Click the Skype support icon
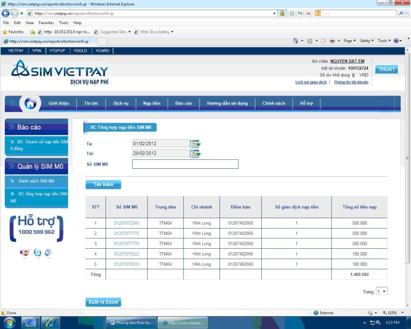Image resolution: width=411 pixels, height=329 pixels. pyautogui.click(x=37, y=253)
